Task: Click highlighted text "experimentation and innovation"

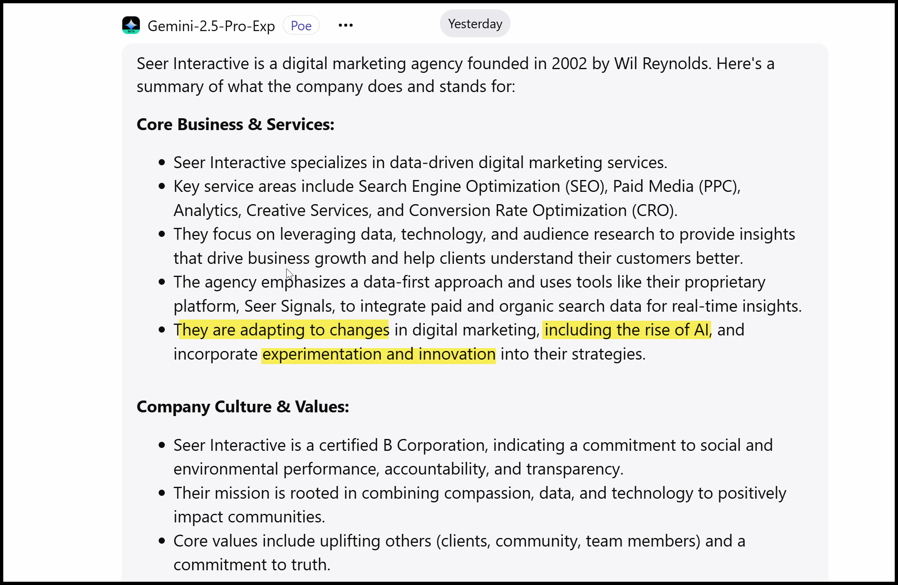Action: tap(379, 354)
